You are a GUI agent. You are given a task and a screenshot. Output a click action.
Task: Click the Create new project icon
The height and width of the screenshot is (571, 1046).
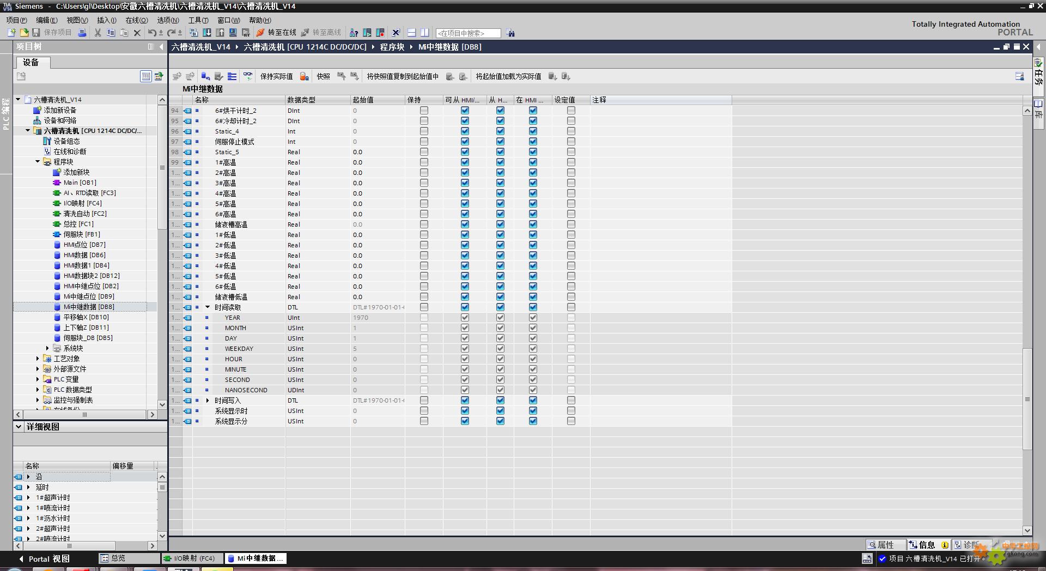pos(11,33)
